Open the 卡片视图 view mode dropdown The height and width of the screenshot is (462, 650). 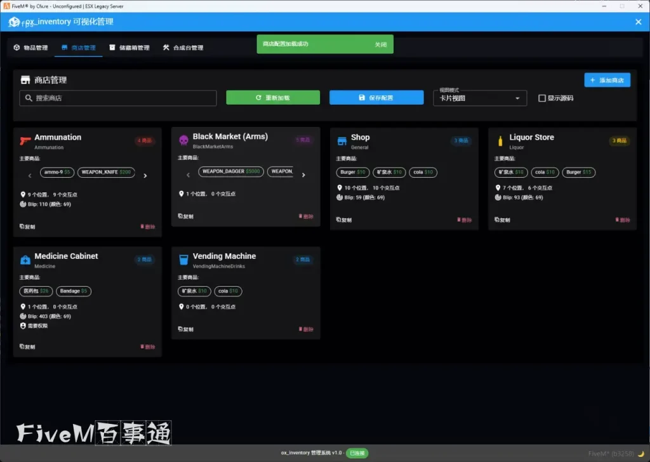click(480, 98)
